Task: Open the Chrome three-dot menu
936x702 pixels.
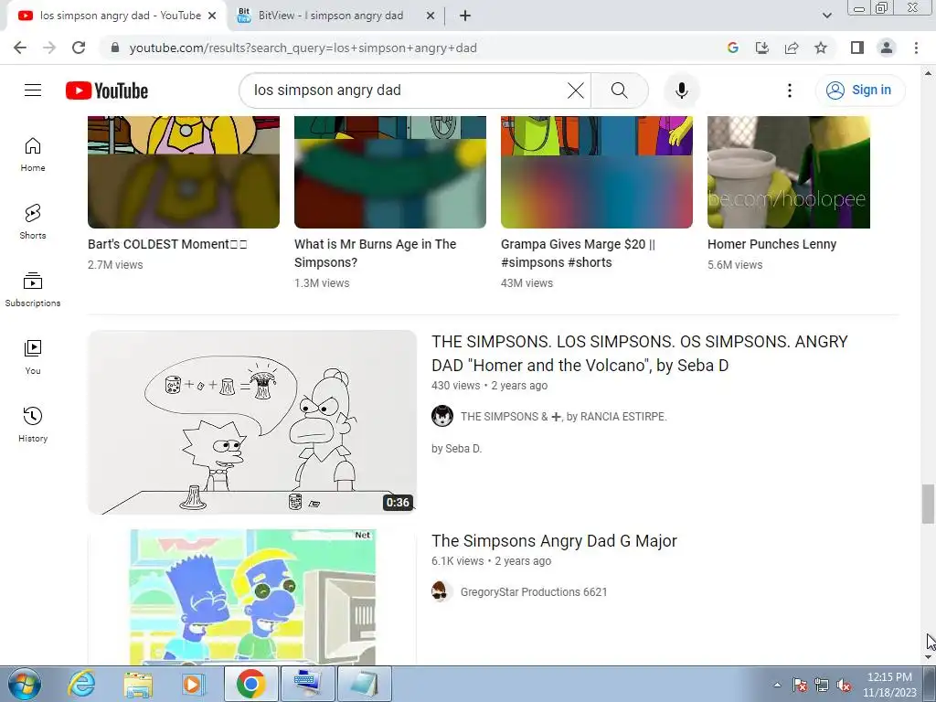Action: (x=916, y=48)
